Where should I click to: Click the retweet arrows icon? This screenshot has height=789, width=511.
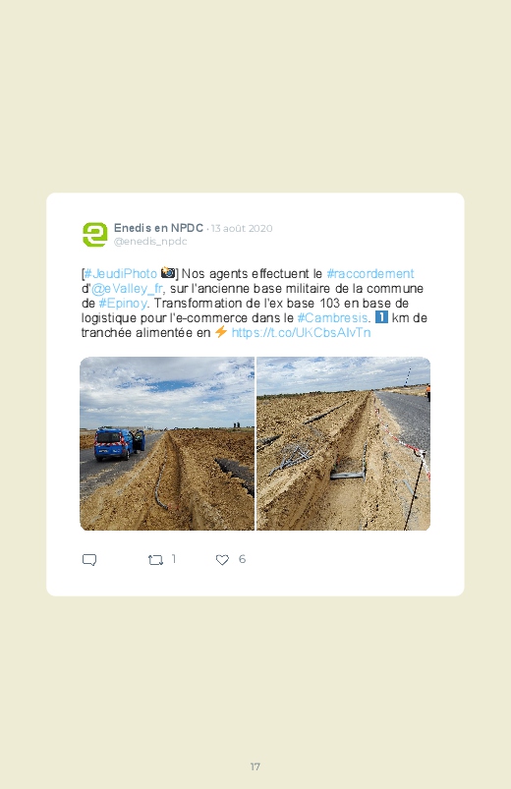click(155, 559)
